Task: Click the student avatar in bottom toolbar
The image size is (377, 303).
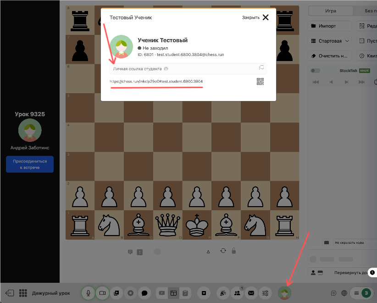Action: [284, 293]
